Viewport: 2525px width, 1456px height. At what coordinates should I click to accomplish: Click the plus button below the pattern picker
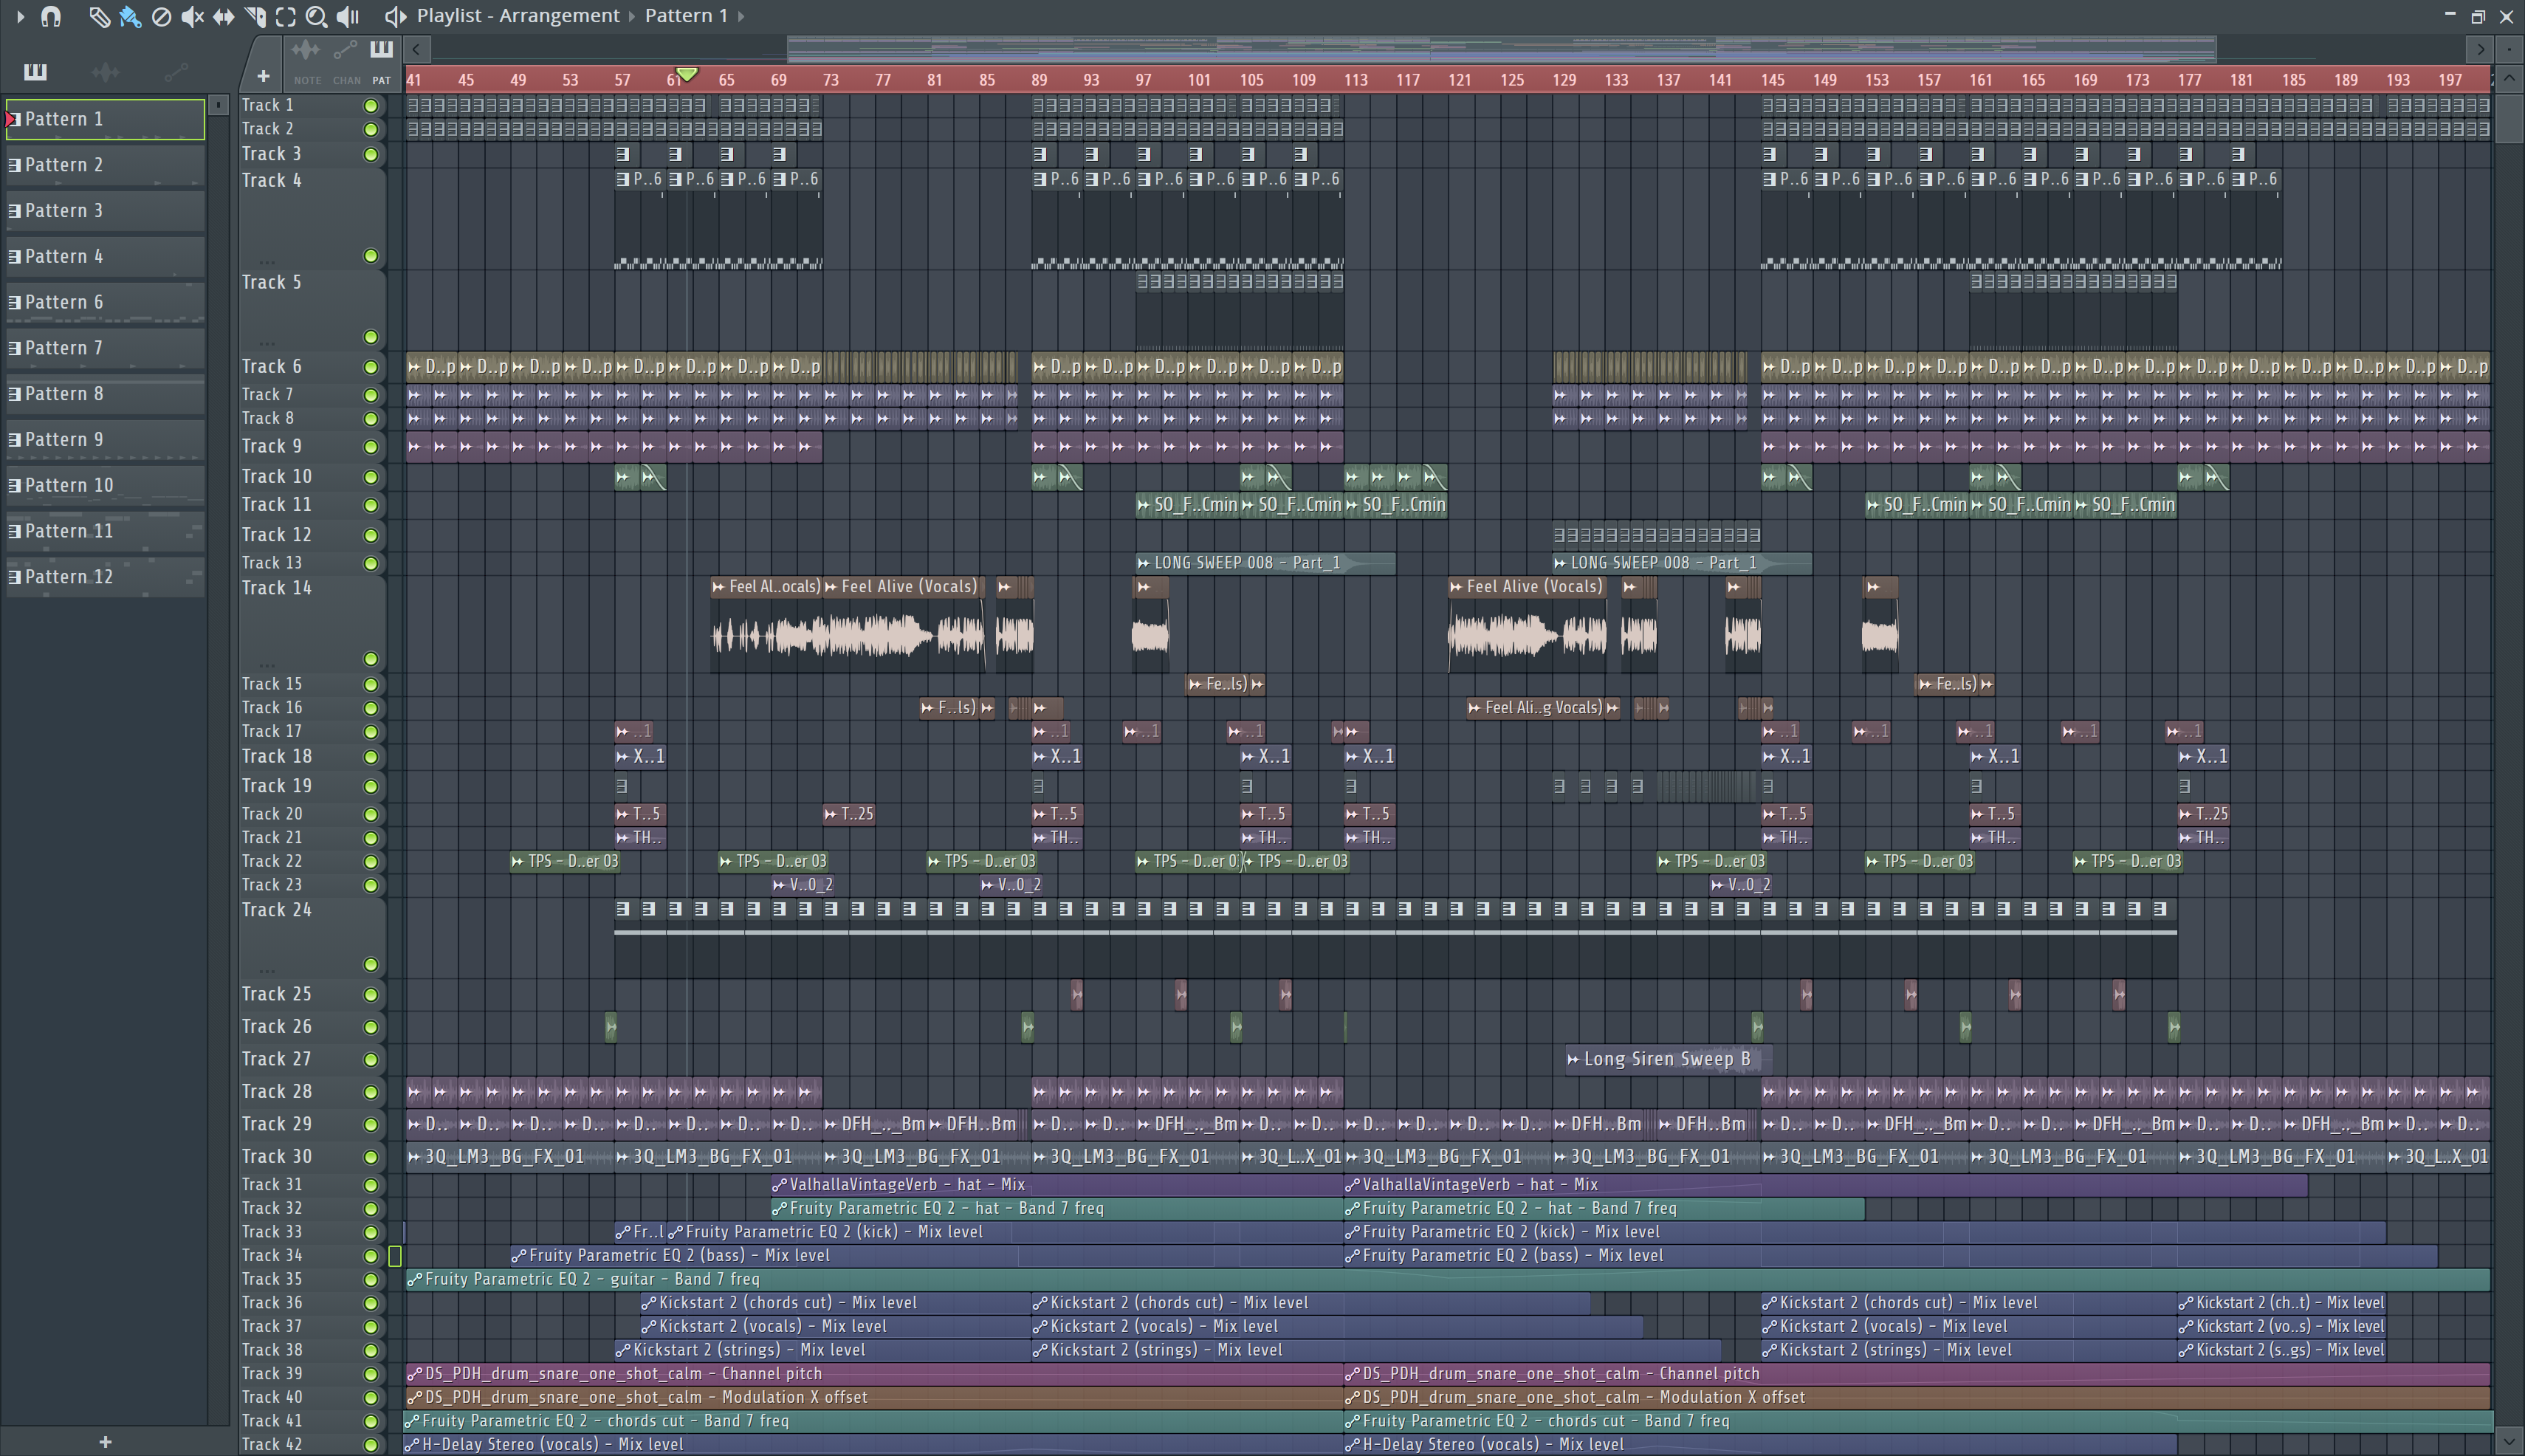105,1441
